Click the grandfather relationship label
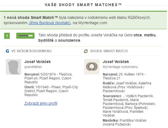Image resolution: width=168 pixels, height=128 pixels. point(33,67)
